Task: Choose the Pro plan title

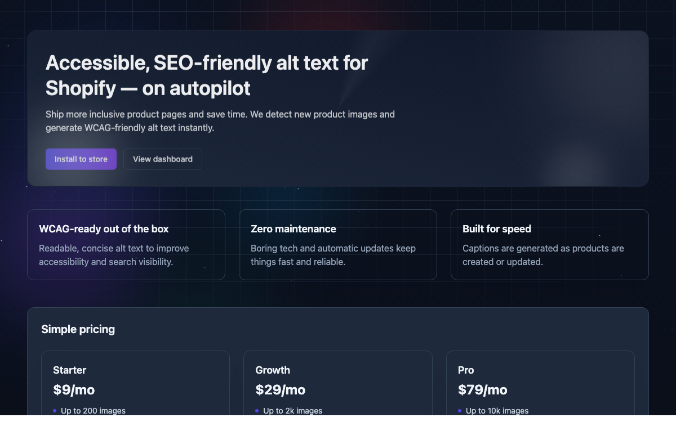Action: [466, 370]
